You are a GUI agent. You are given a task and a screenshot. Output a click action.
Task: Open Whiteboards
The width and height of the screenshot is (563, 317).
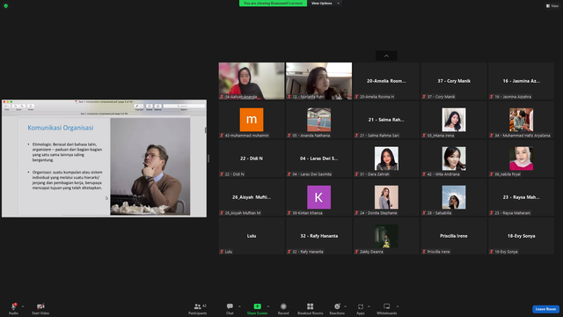pyautogui.click(x=387, y=308)
